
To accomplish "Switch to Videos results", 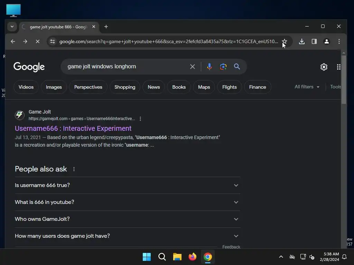I will coord(26,87).
